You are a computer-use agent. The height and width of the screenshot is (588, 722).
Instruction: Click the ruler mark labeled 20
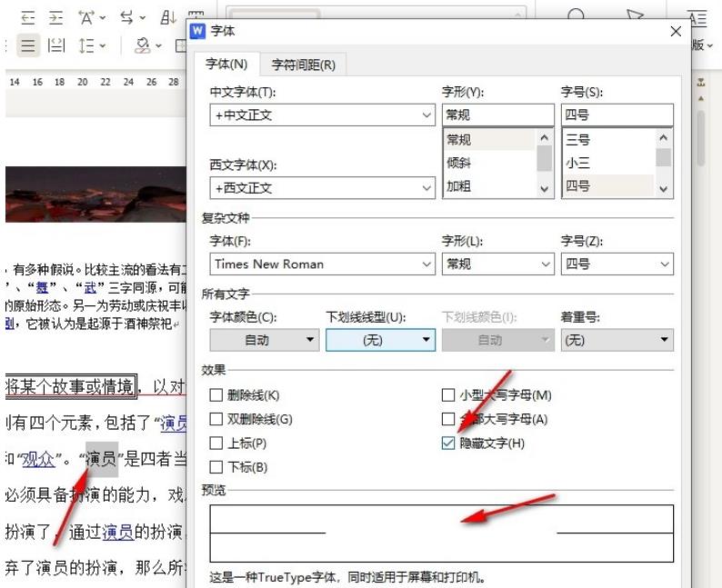pos(83,82)
